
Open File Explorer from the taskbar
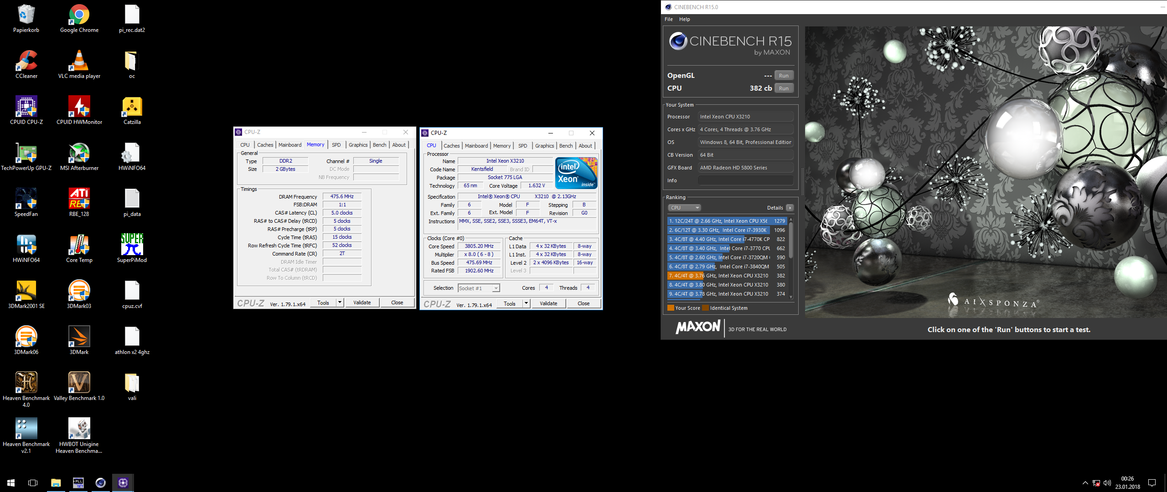(x=56, y=482)
